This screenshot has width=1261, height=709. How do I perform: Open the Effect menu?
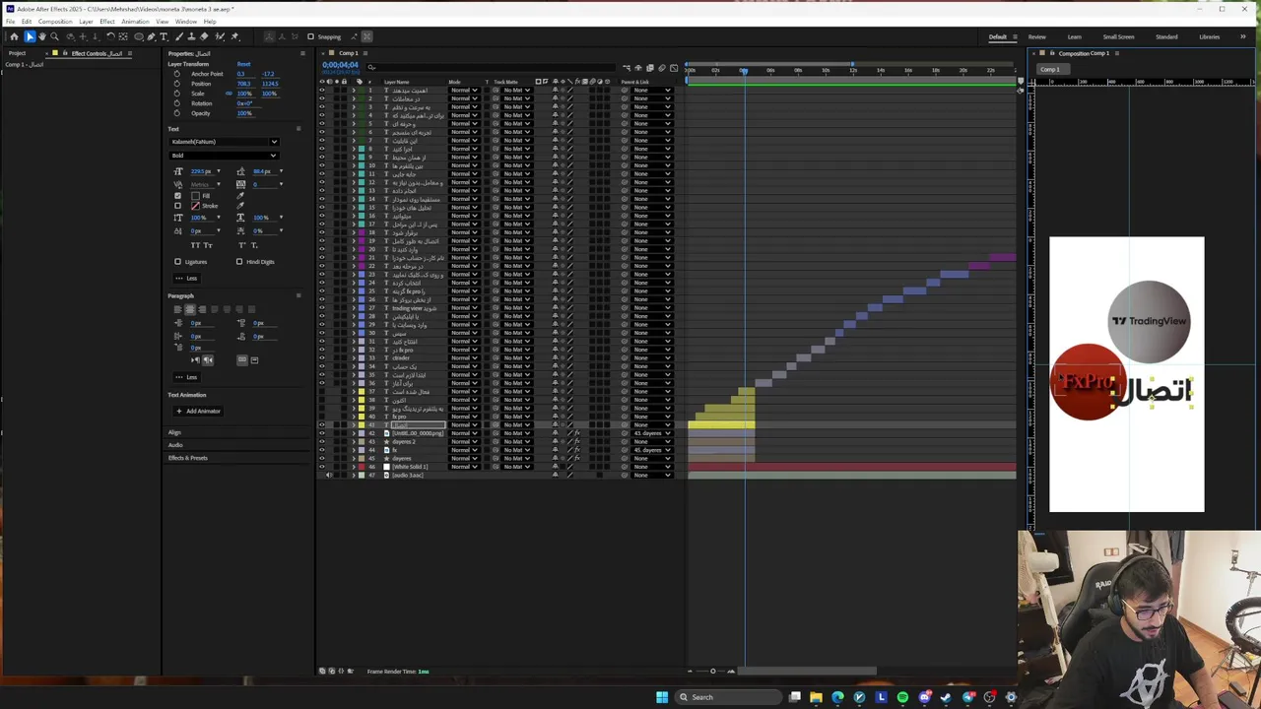(106, 22)
